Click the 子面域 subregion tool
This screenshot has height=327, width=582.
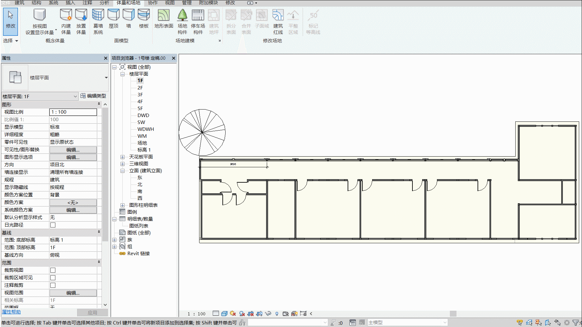click(262, 19)
